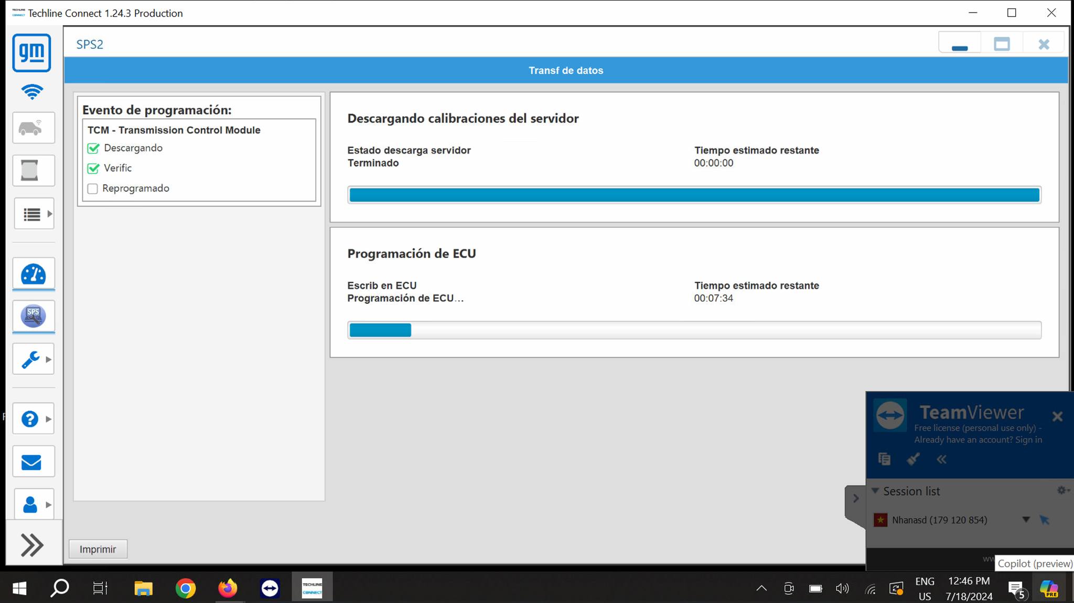Maximize the SPS2 panel
This screenshot has width=1074, height=603.
[1002, 44]
